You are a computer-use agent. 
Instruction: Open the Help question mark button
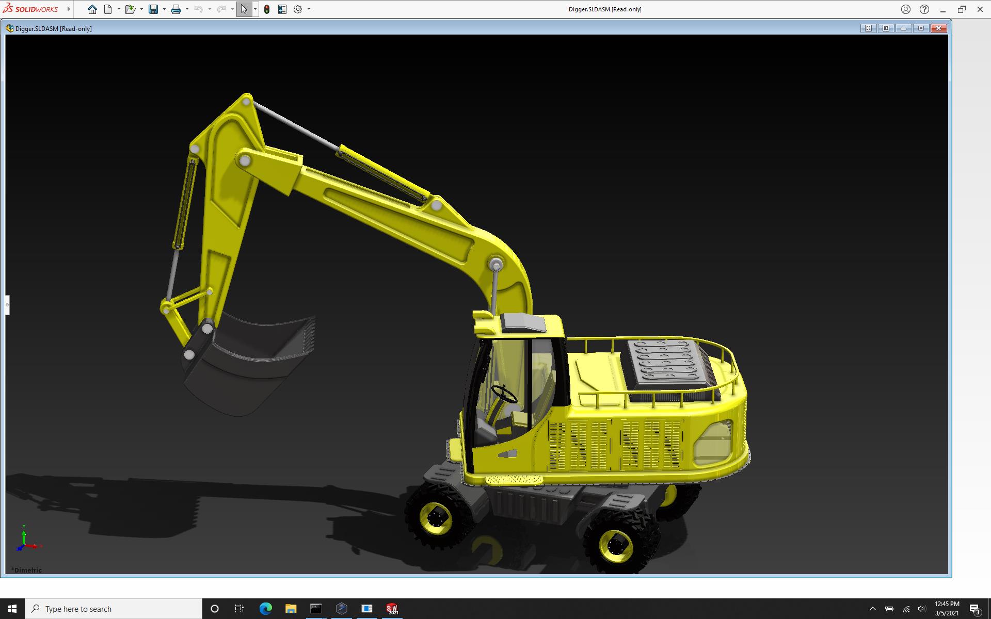click(924, 9)
